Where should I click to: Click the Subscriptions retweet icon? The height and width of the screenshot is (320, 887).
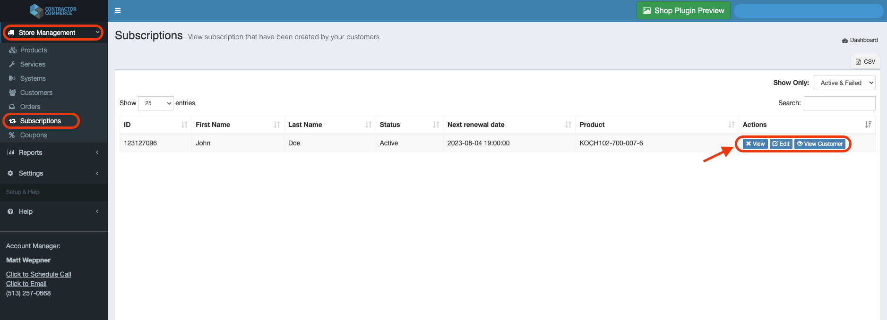[13, 121]
